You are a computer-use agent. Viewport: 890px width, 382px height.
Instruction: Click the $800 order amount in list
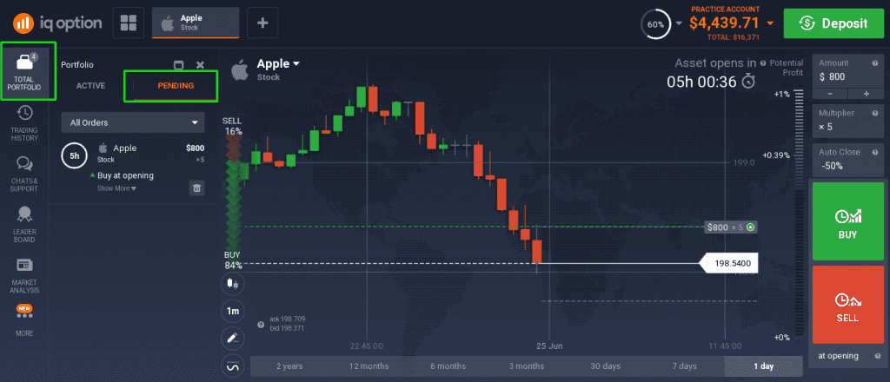(196, 148)
